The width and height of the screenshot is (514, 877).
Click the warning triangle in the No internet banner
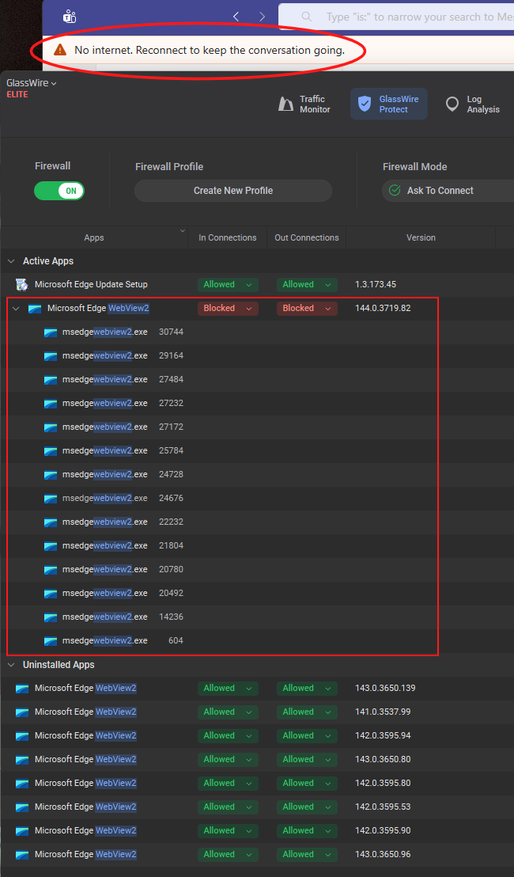60,50
